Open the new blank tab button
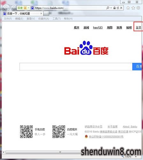This screenshot has width=143, height=160. (x=46, y=13)
